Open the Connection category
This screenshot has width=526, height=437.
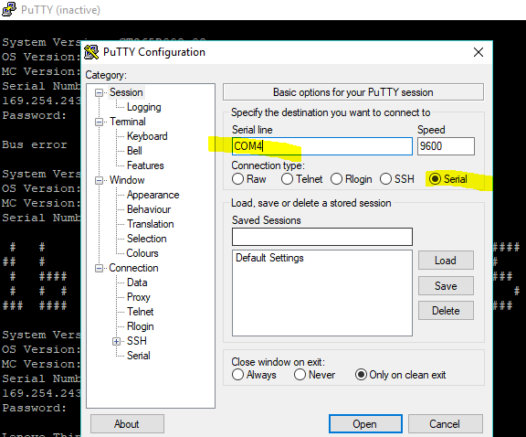click(133, 268)
